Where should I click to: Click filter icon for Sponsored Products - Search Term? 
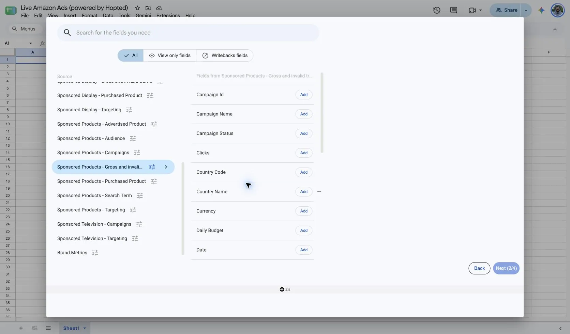coord(140,195)
